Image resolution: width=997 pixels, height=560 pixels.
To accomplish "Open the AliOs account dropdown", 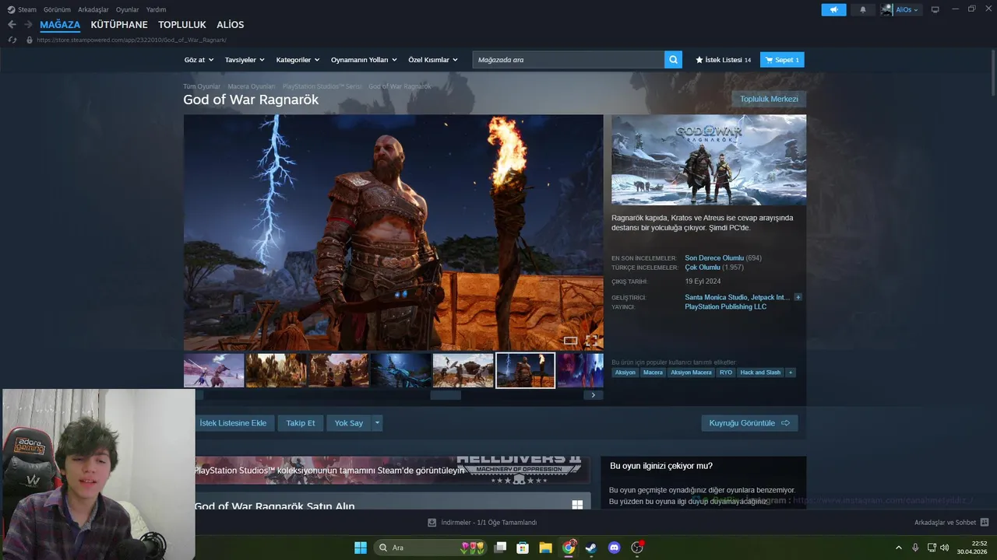I will pos(900,9).
